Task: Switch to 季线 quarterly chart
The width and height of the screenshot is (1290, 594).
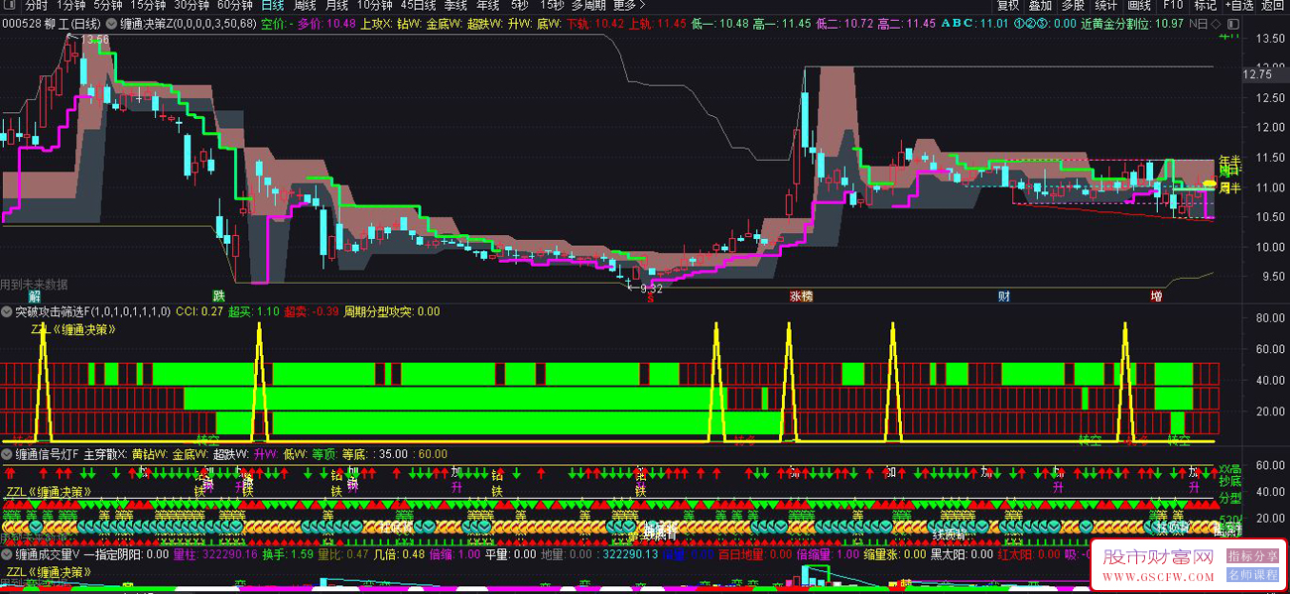Action: coord(454,5)
